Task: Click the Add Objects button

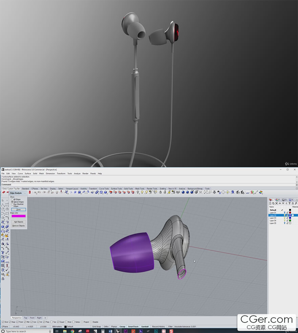Action: (x=18, y=222)
